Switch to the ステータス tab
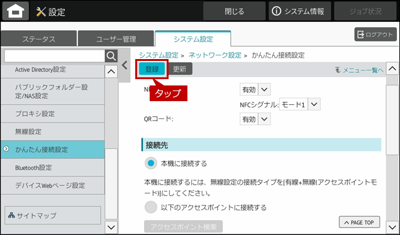Screen dimensions: 400x235 pos(38,39)
